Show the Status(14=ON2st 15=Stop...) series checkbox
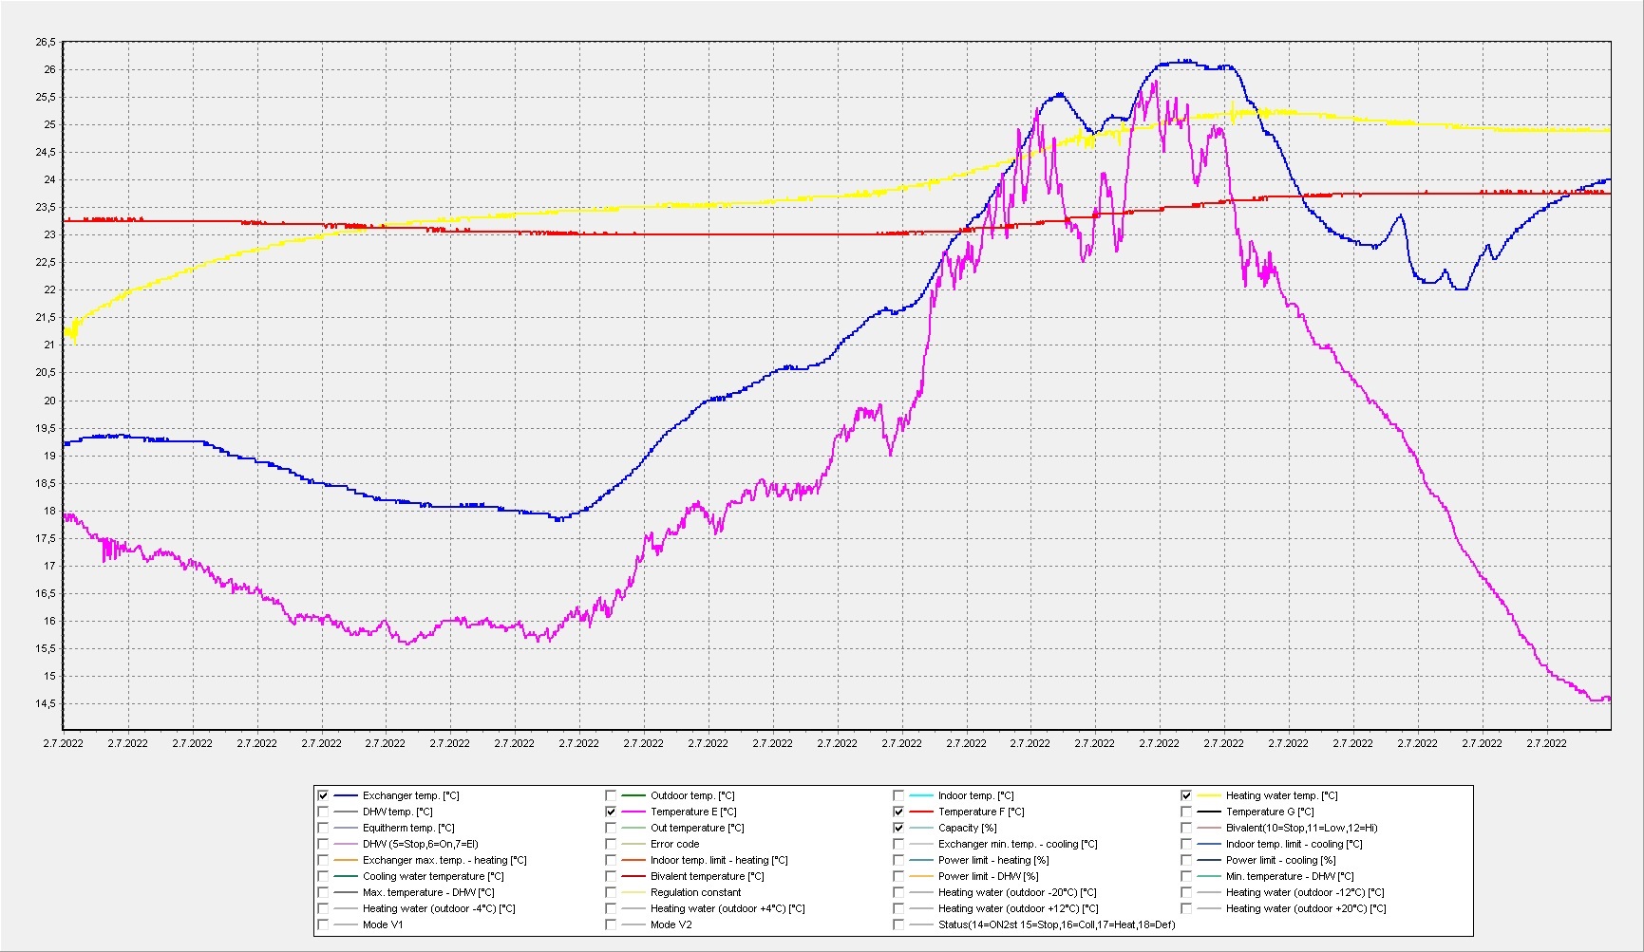 898,924
